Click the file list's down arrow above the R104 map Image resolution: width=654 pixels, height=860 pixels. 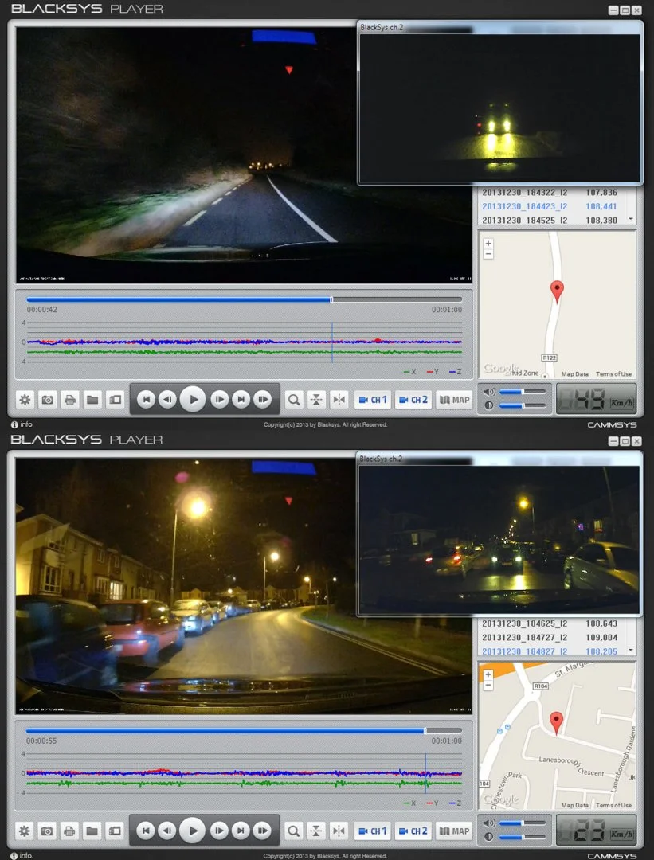point(631,650)
